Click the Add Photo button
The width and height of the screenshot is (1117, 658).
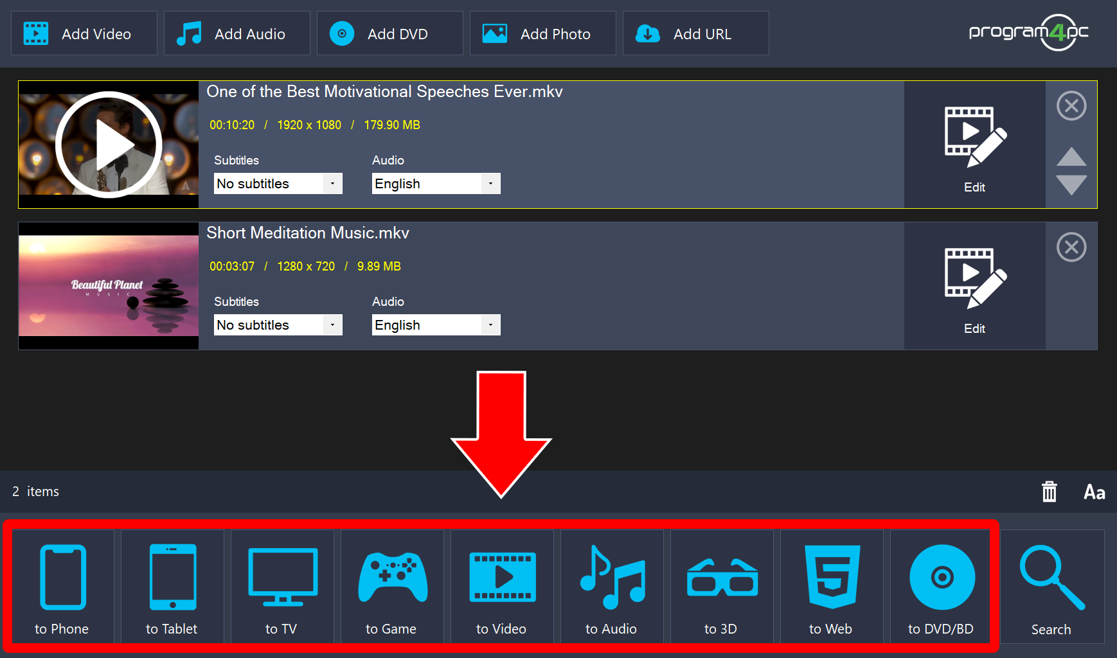[x=543, y=33]
